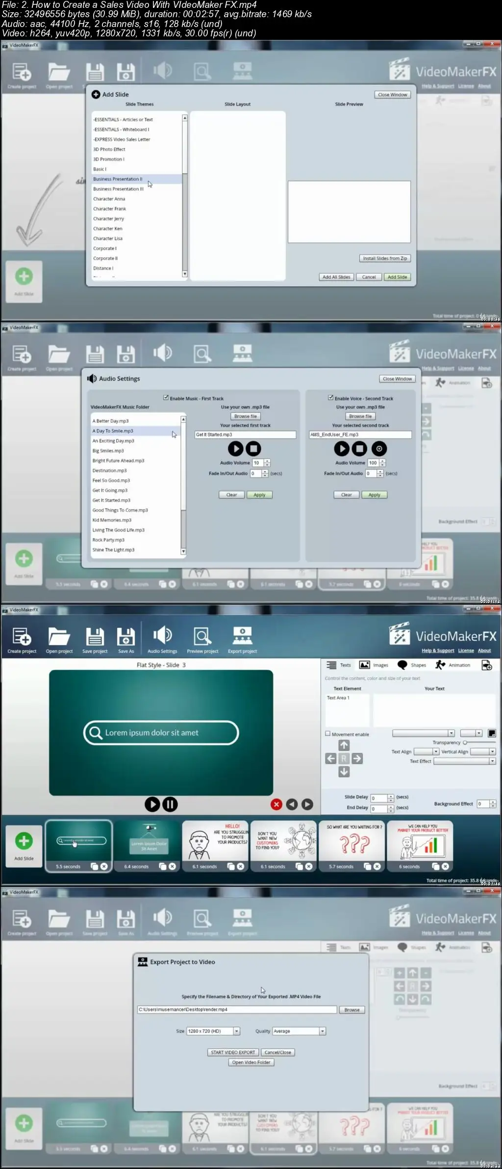502x1169 pixels.
Task: Play the second voice track in Audio Settings
Action: tap(342, 448)
